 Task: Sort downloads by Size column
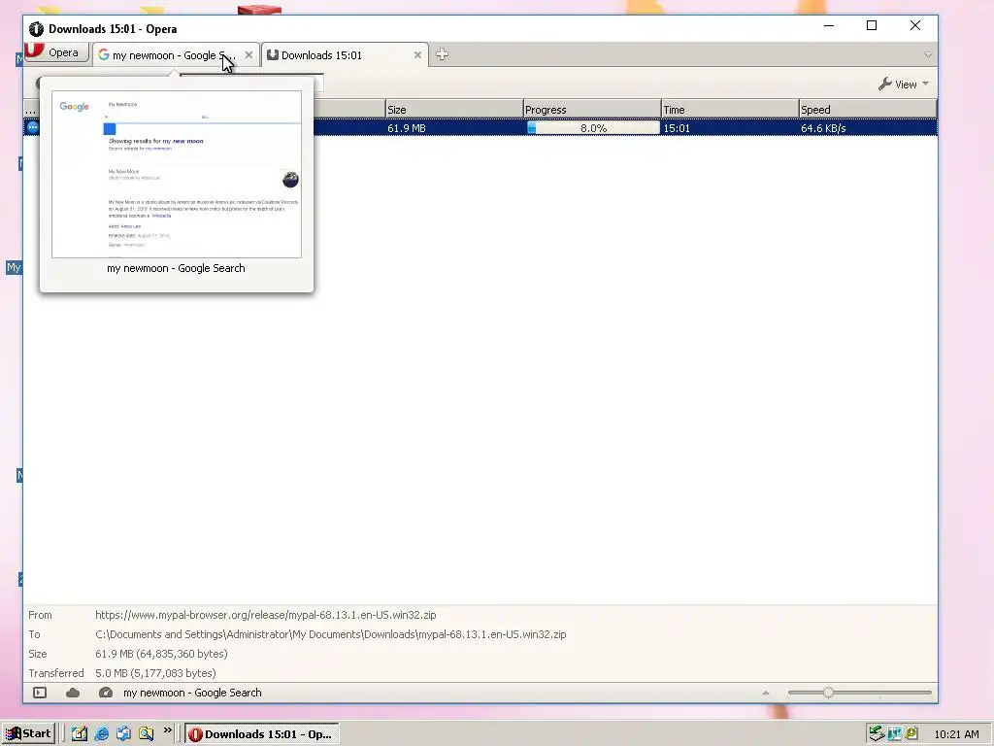click(454, 109)
